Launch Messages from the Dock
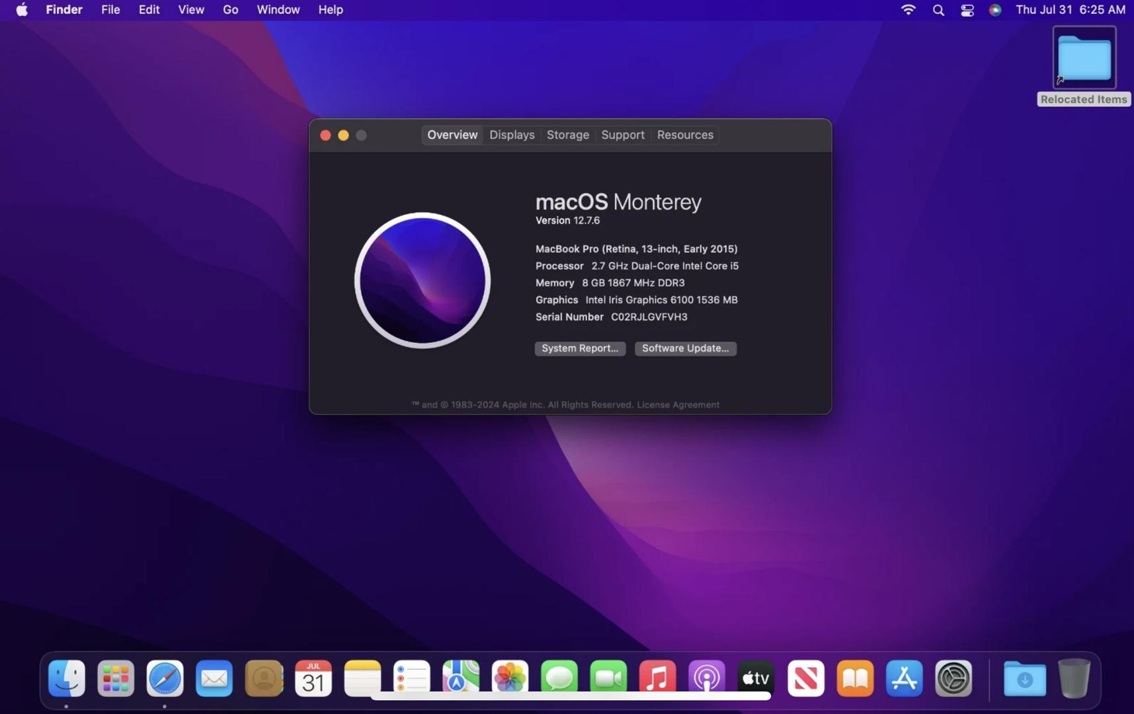 coord(559,678)
